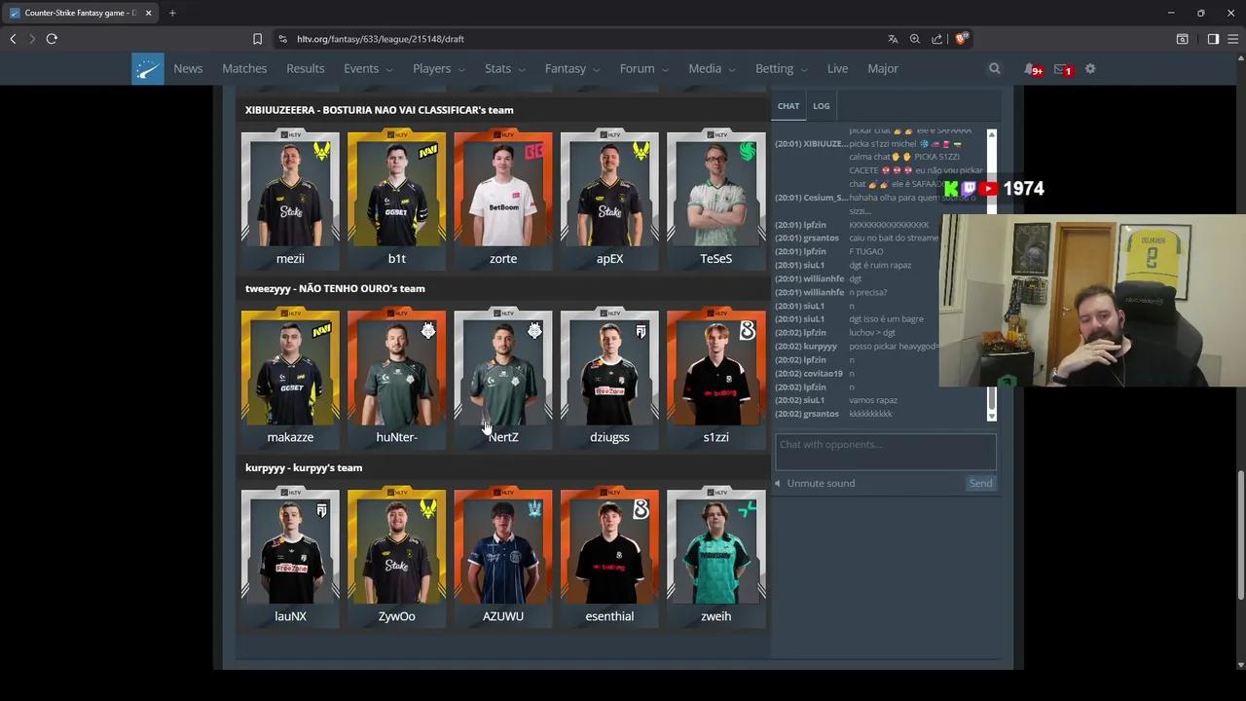Click the bookmark icon in address bar
The height and width of the screenshot is (701, 1246).
257,39
